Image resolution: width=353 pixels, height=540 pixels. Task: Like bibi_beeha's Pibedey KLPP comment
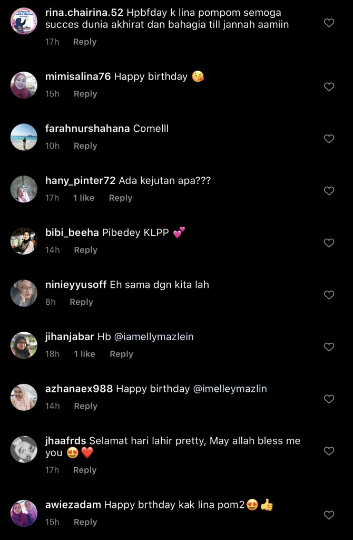tap(329, 243)
